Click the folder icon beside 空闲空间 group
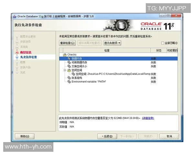The image size is (194, 155). (x=69, y=70)
